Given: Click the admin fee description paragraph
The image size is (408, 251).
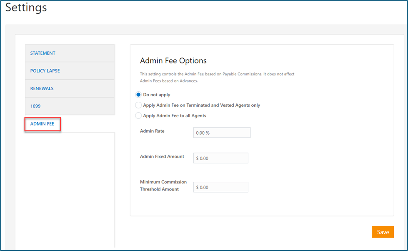Looking at the screenshot, I should (x=217, y=77).
